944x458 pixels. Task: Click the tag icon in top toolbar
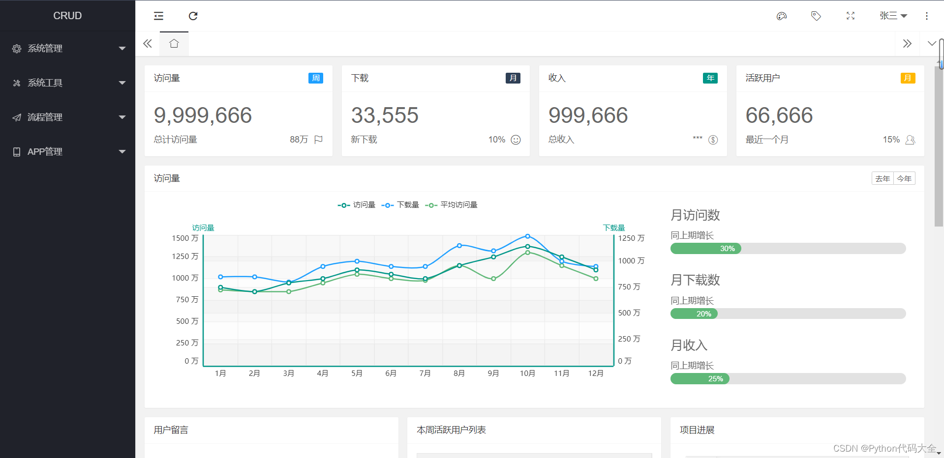tap(816, 16)
